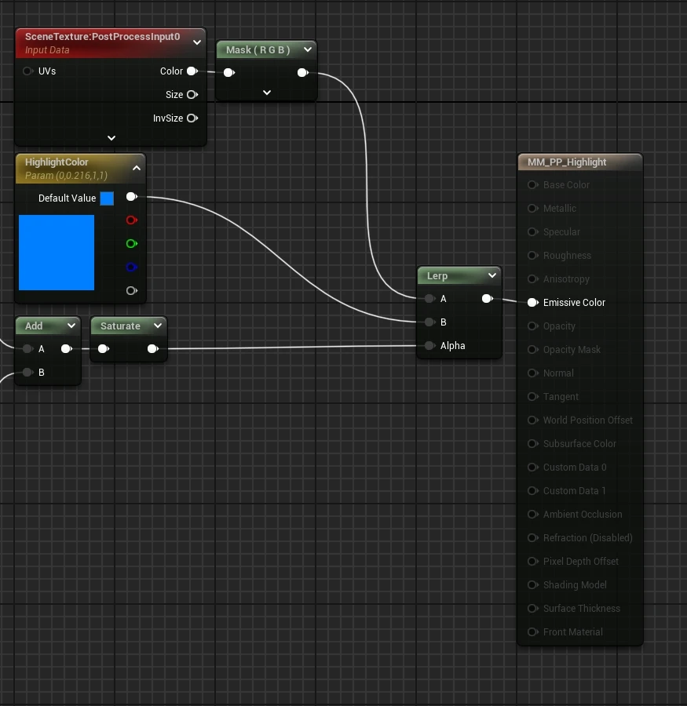Click the UVs input pin
The image size is (687, 706).
coord(28,71)
